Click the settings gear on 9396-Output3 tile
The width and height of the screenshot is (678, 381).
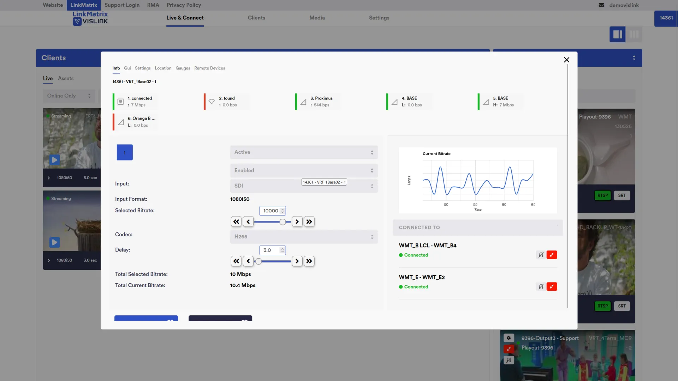click(x=509, y=338)
